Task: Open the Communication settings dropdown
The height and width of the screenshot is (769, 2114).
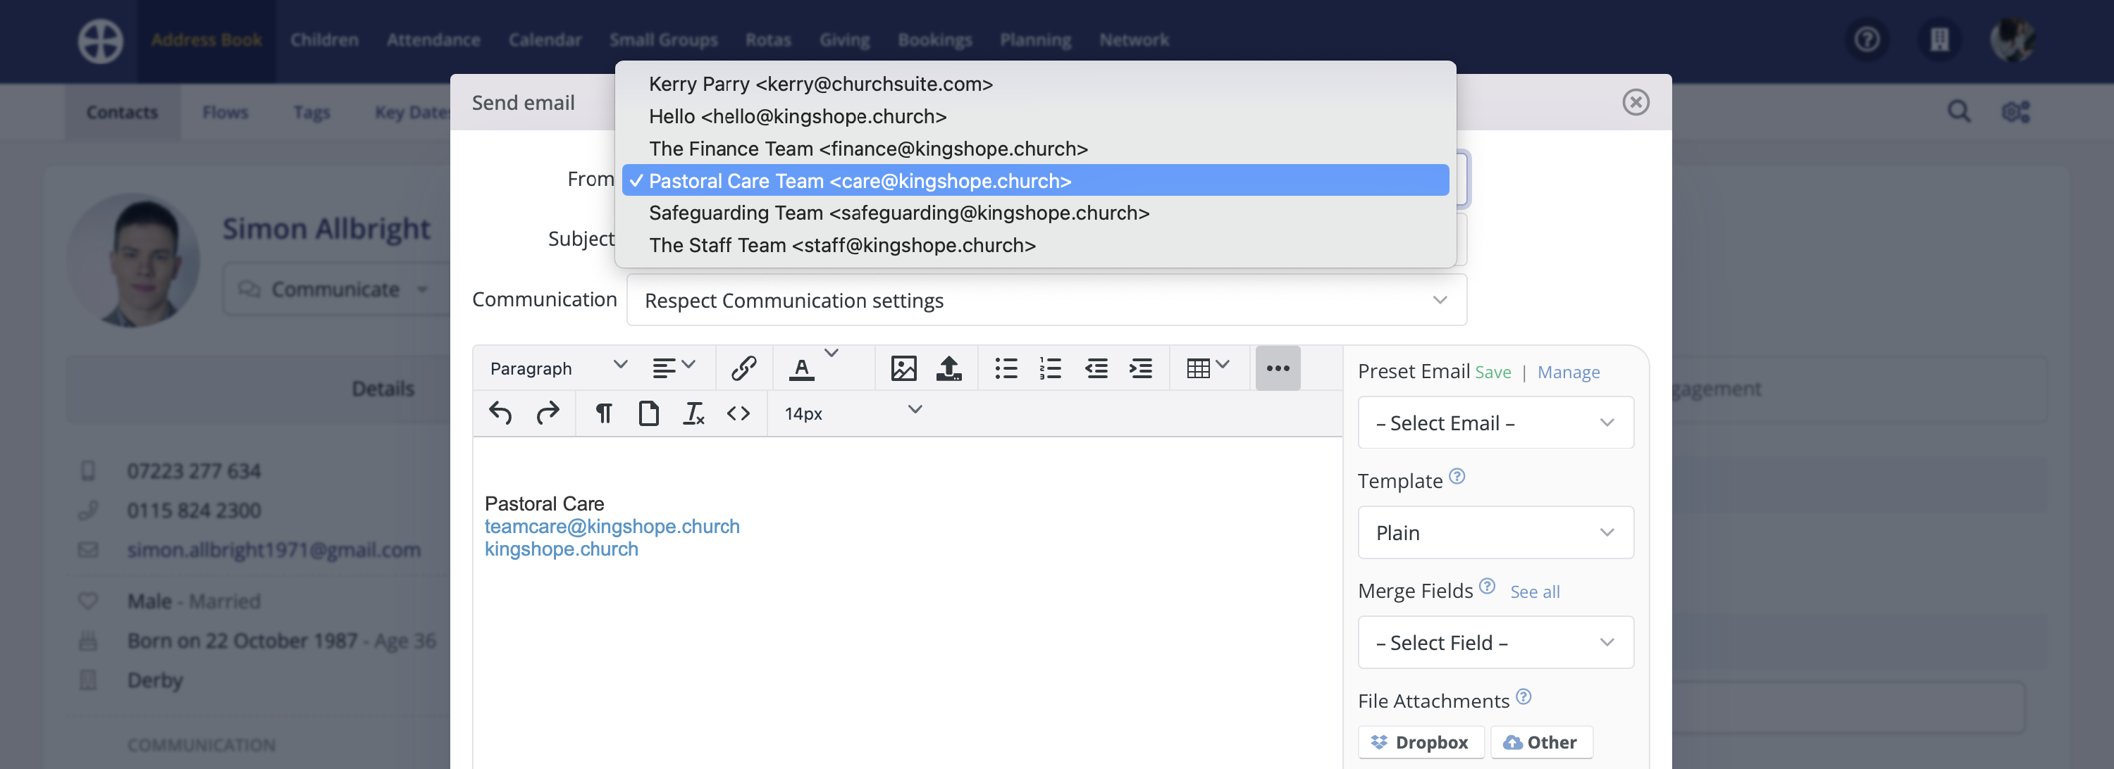Action: point(1046,300)
